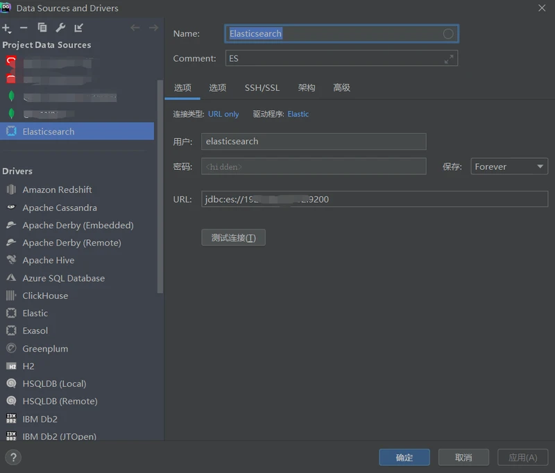555x473 pixels.
Task: Click the Name input field
Action: pos(341,33)
